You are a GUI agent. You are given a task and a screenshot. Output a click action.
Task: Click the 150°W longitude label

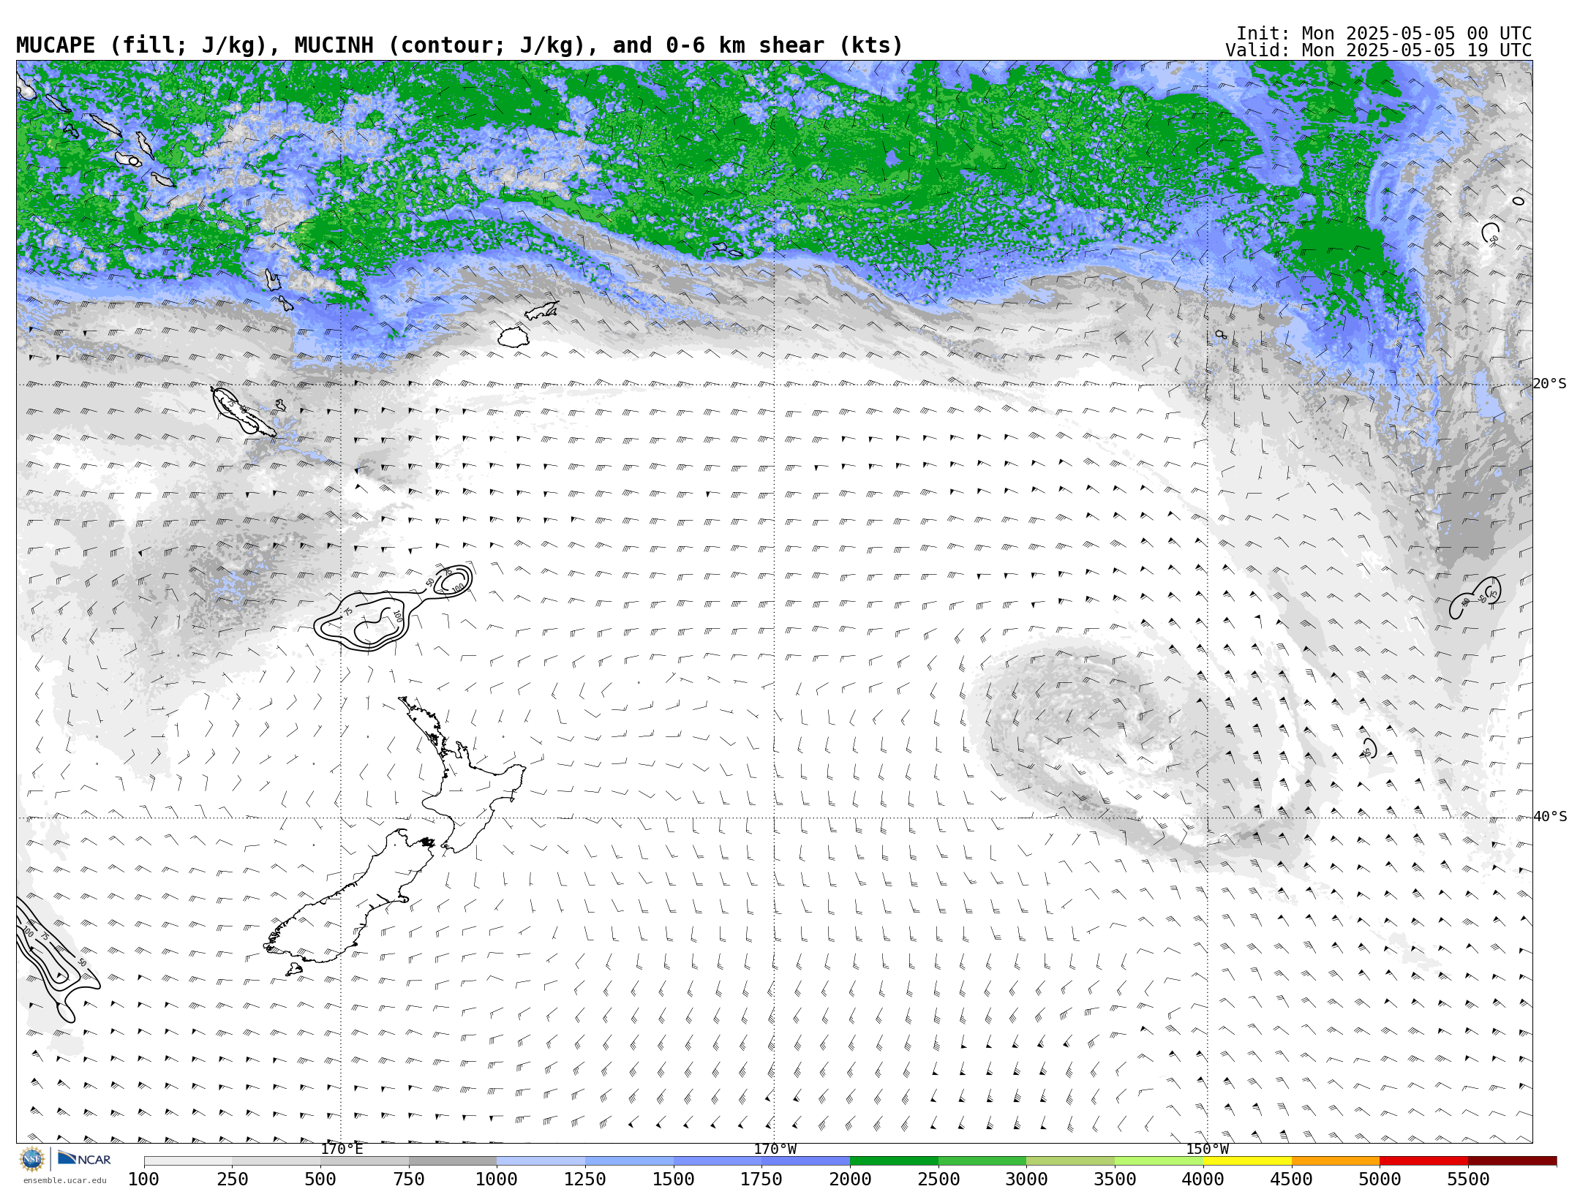tap(1207, 1149)
